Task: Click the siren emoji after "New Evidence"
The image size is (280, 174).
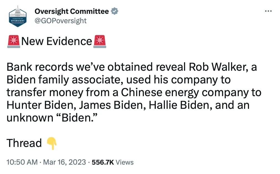Action: pos(100,41)
